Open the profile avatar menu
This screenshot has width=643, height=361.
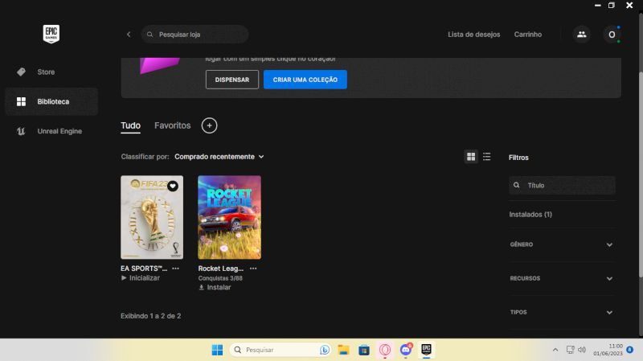[612, 35]
